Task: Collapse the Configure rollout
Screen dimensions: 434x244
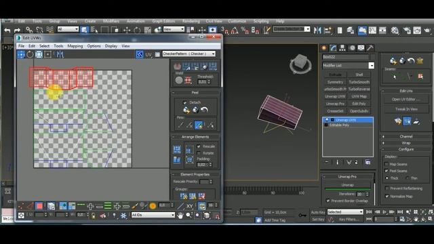Action: [406, 149]
